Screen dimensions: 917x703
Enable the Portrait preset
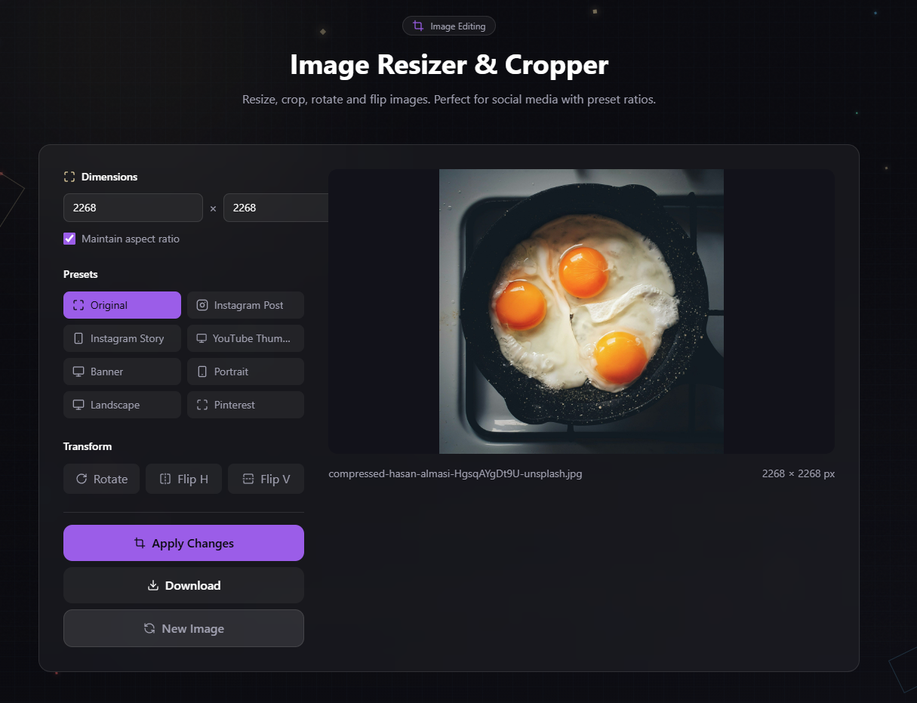pyautogui.click(x=245, y=372)
